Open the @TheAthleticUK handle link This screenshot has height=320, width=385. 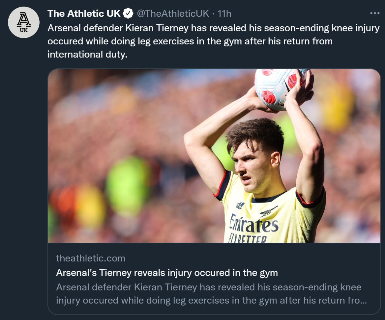(173, 13)
